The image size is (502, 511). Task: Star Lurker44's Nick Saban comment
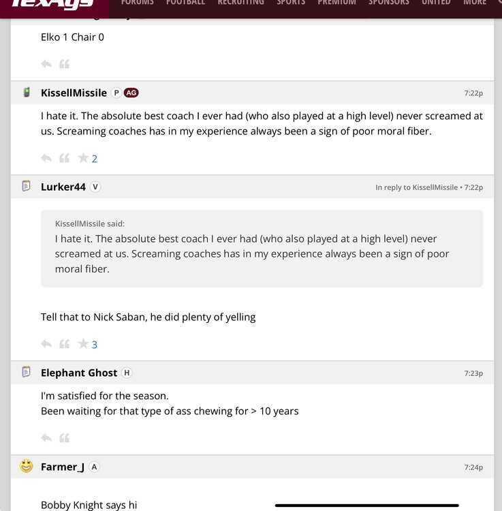point(83,344)
